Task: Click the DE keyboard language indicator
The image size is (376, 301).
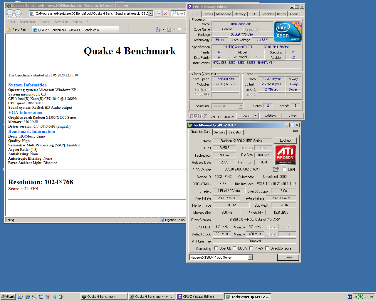Action: 350,297
